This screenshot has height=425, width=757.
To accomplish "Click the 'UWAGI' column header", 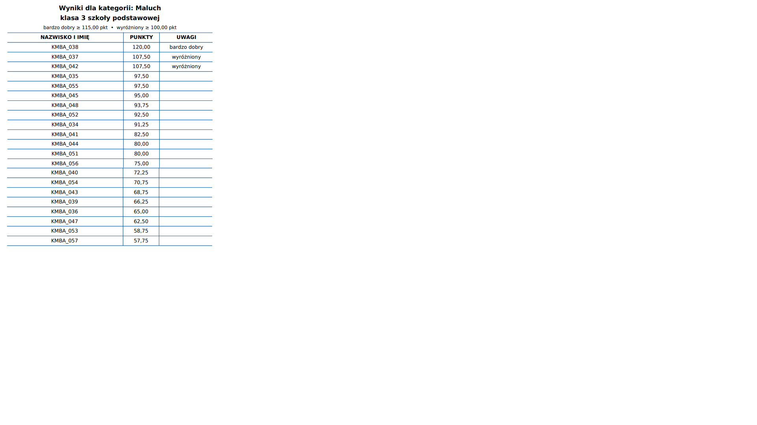I will coord(186,37).
